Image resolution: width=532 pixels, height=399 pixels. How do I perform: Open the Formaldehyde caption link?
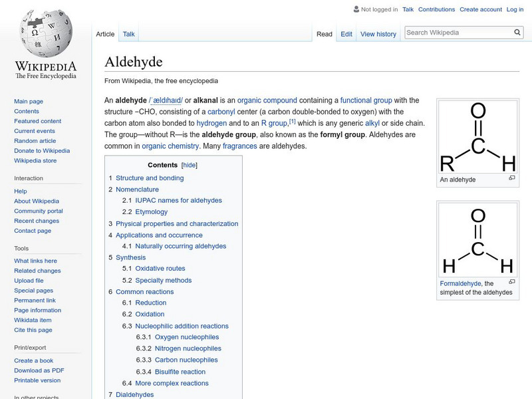460,283
